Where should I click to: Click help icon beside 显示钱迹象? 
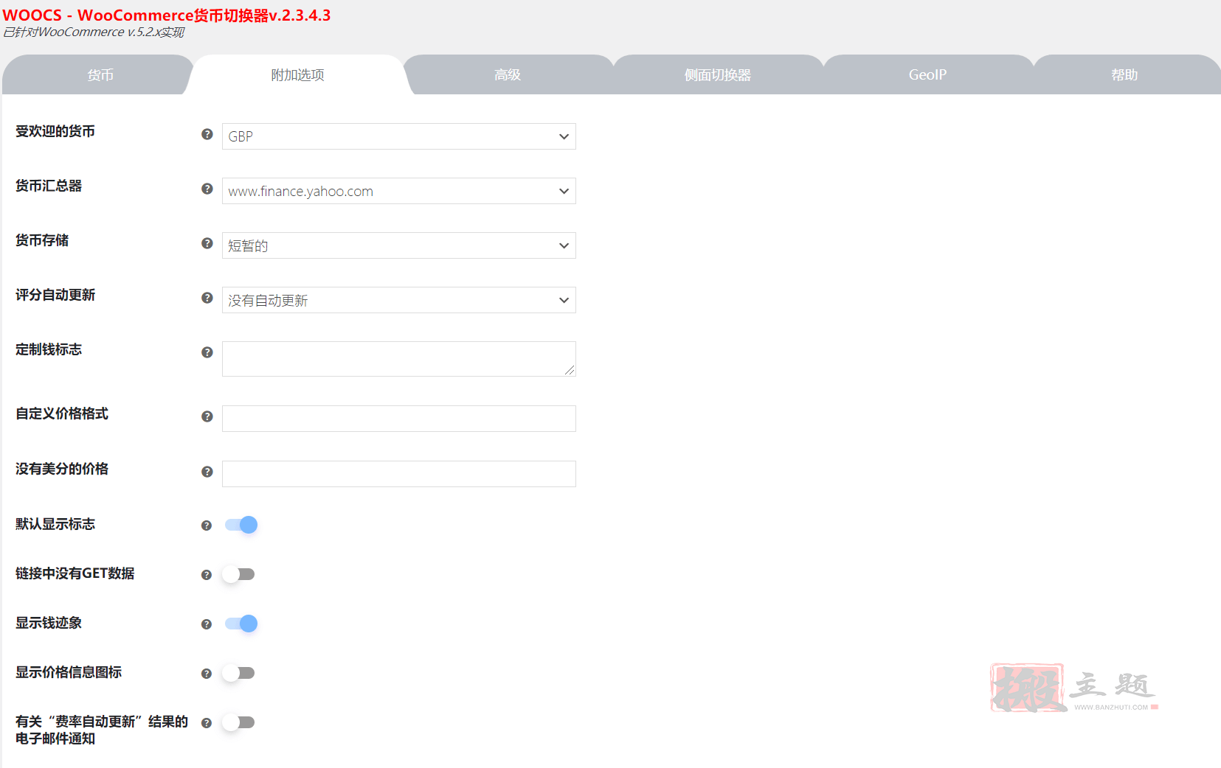[207, 624]
